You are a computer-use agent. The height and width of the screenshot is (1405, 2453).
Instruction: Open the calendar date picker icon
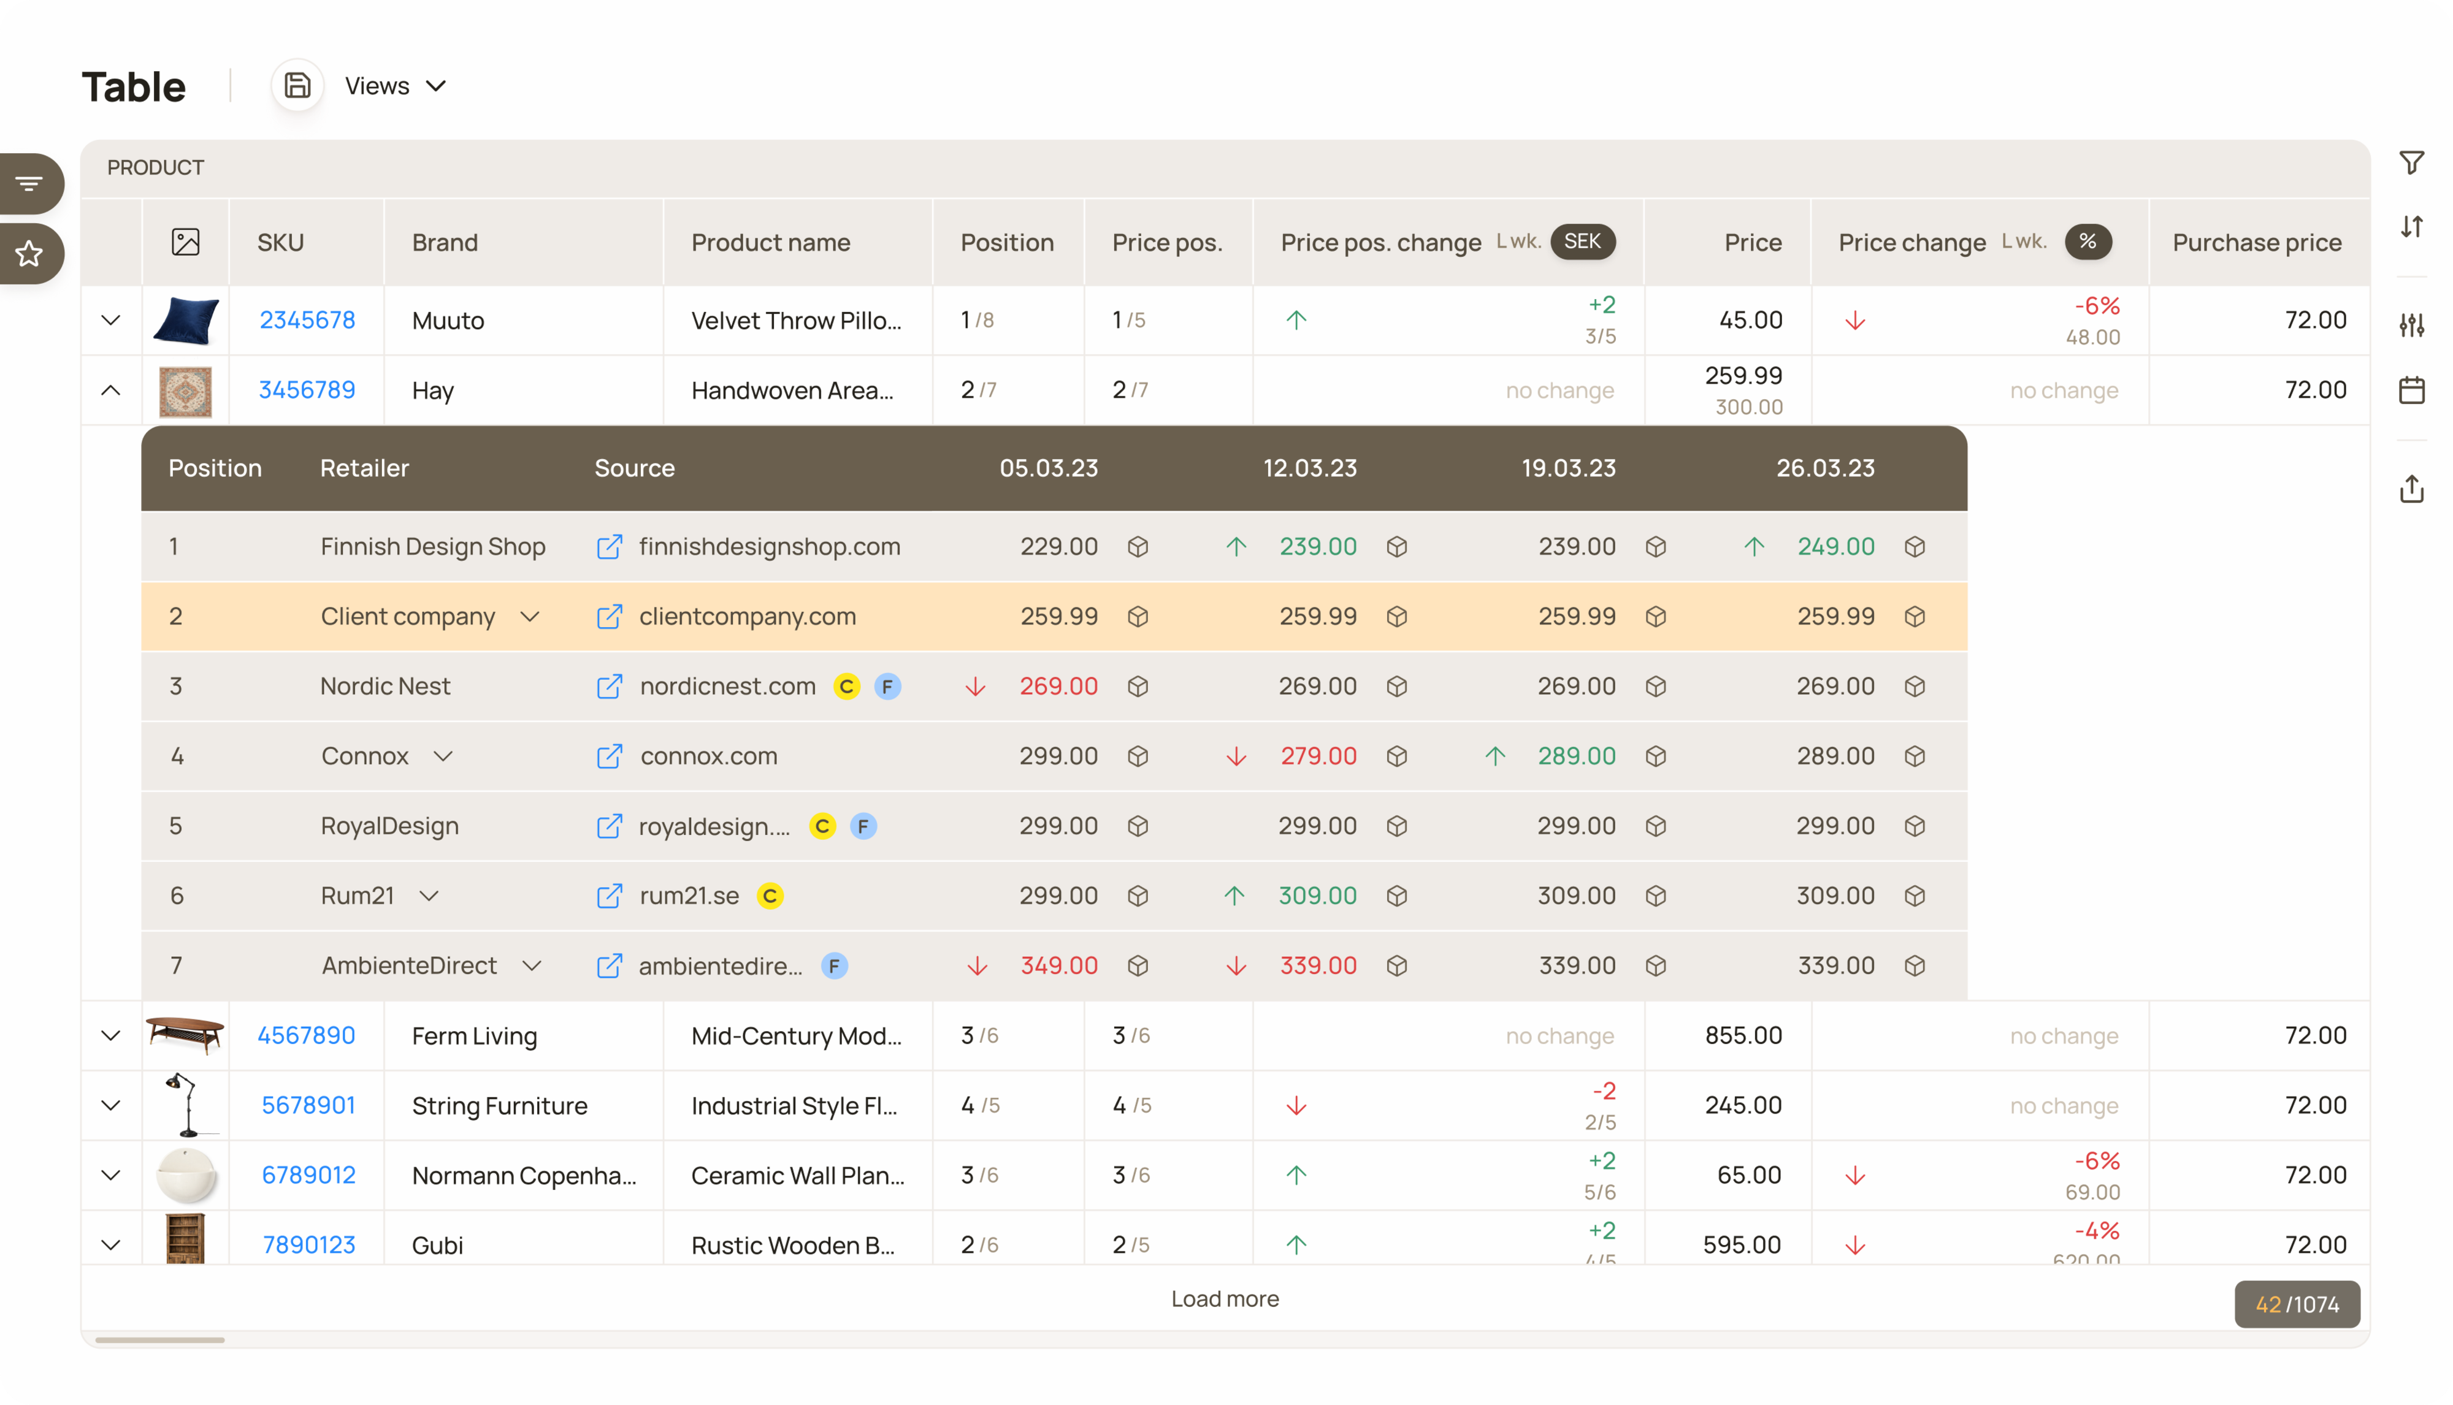pyautogui.click(x=2411, y=390)
